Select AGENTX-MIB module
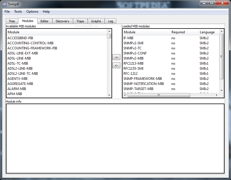The height and width of the screenshot is (180, 231). click(x=17, y=79)
